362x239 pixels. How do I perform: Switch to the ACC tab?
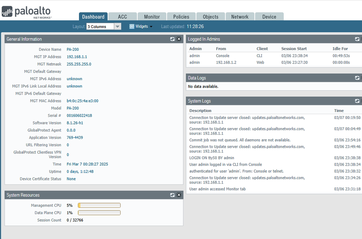coord(122,17)
